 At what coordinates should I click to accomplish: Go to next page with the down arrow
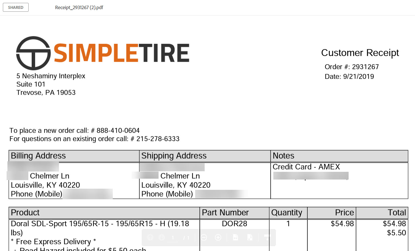tap(162, 237)
